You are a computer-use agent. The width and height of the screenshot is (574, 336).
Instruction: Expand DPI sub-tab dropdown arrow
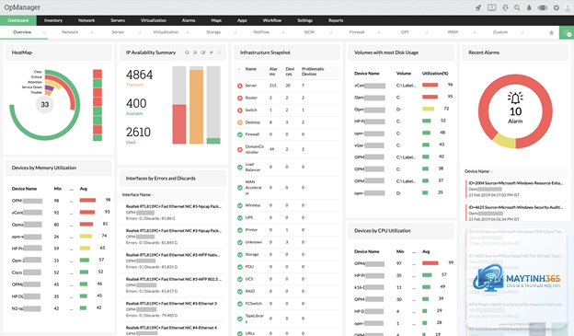[427, 32]
